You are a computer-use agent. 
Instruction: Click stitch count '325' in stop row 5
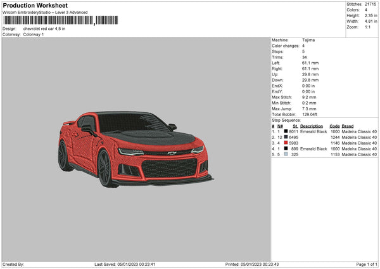tap(294, 154)
